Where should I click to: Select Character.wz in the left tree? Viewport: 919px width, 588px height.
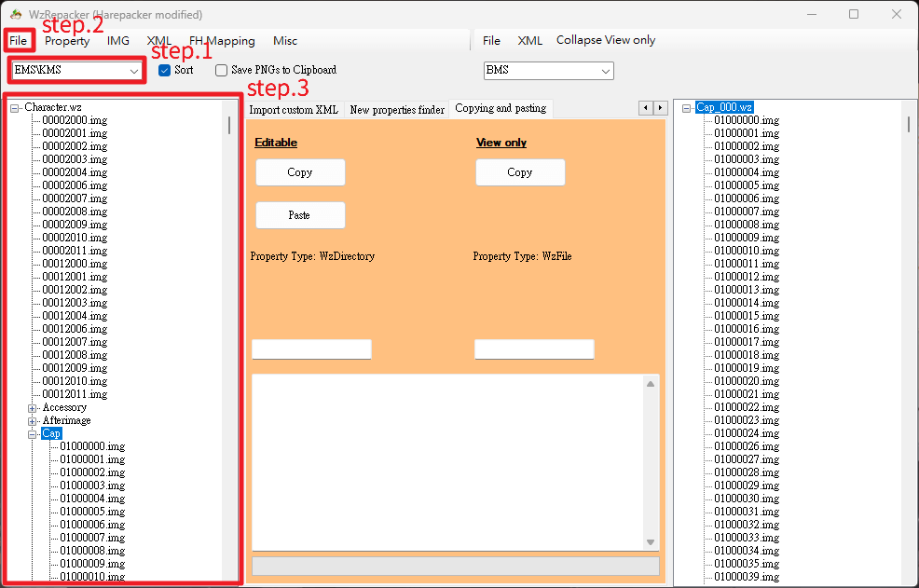[53, 107]
